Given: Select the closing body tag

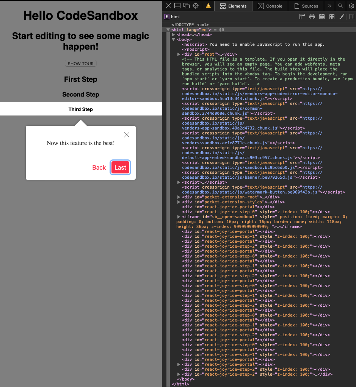Looking at the screenshot, I should 186,379.
